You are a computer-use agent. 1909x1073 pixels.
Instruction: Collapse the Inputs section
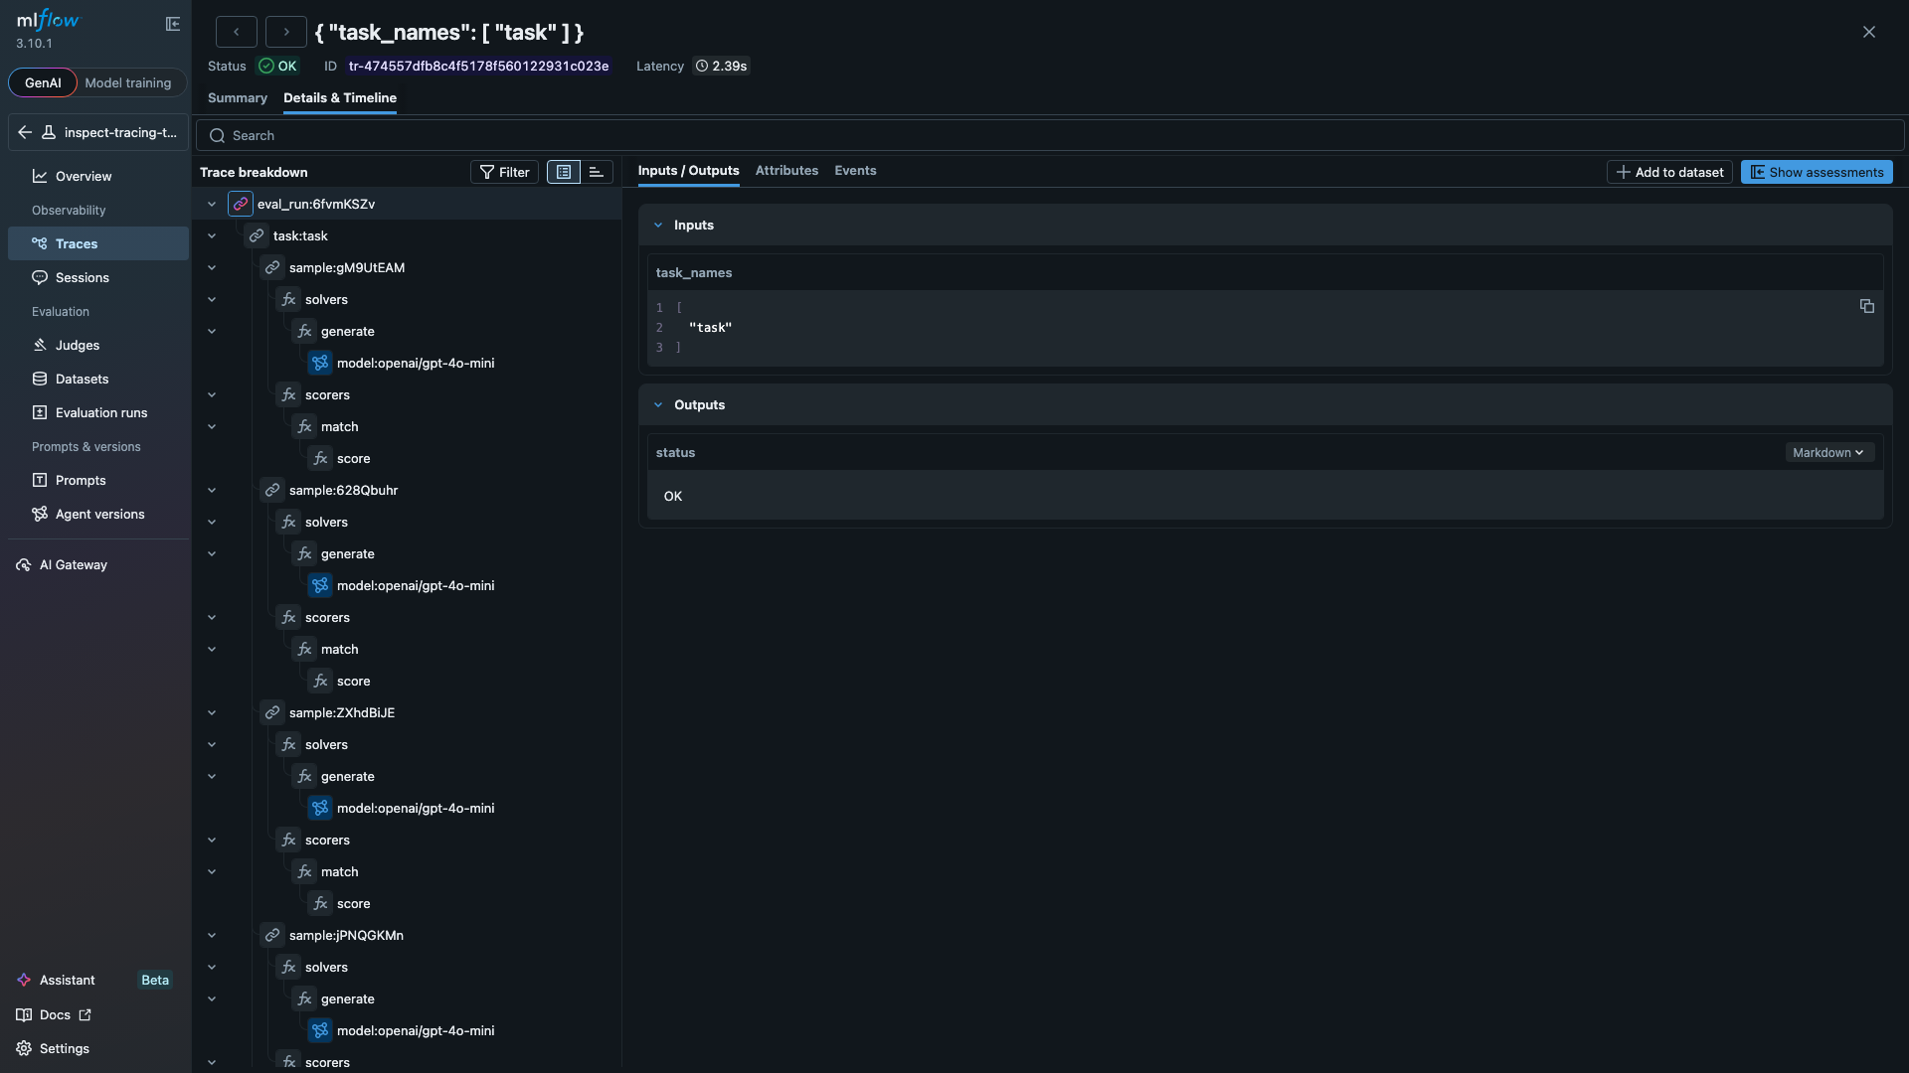click(x=658, y=225)
